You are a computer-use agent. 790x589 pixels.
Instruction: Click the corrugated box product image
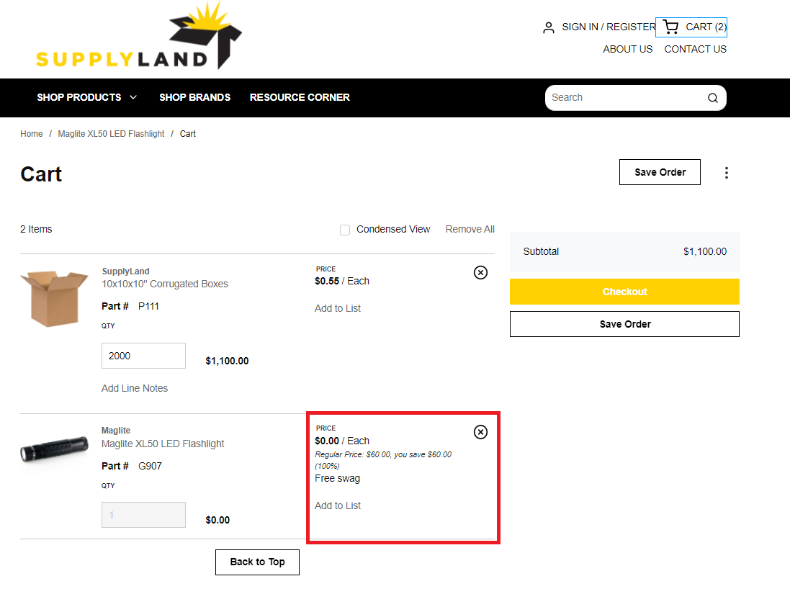[54, 298]
